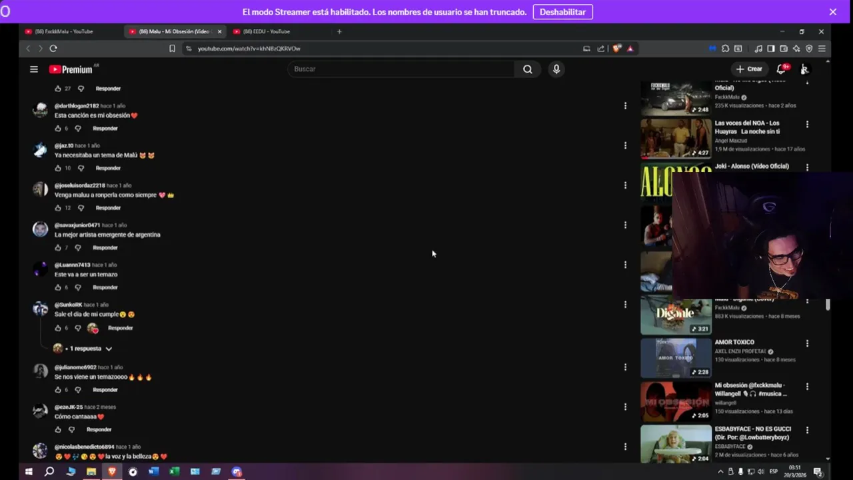
Task: Open the Brave wallet icon
Action: 784,49
